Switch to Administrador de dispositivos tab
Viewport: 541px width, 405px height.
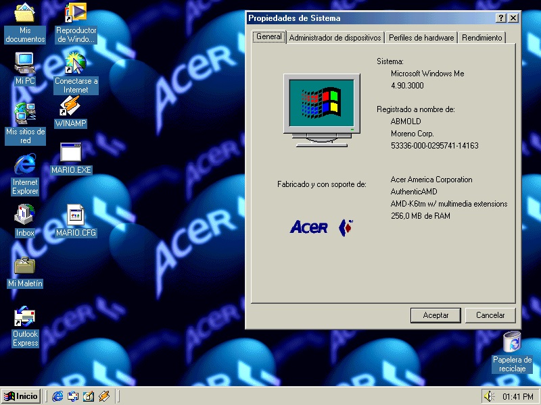[335, 38]
